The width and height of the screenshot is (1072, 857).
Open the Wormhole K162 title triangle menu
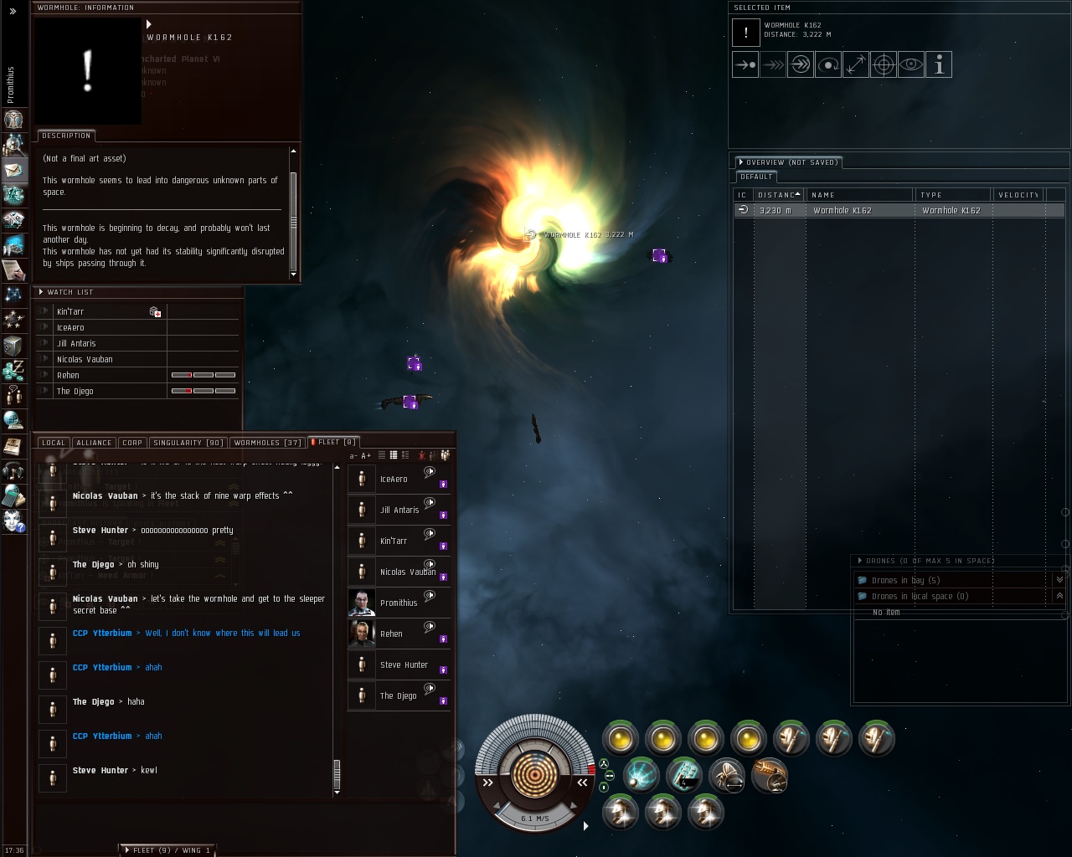click(149, 25)
